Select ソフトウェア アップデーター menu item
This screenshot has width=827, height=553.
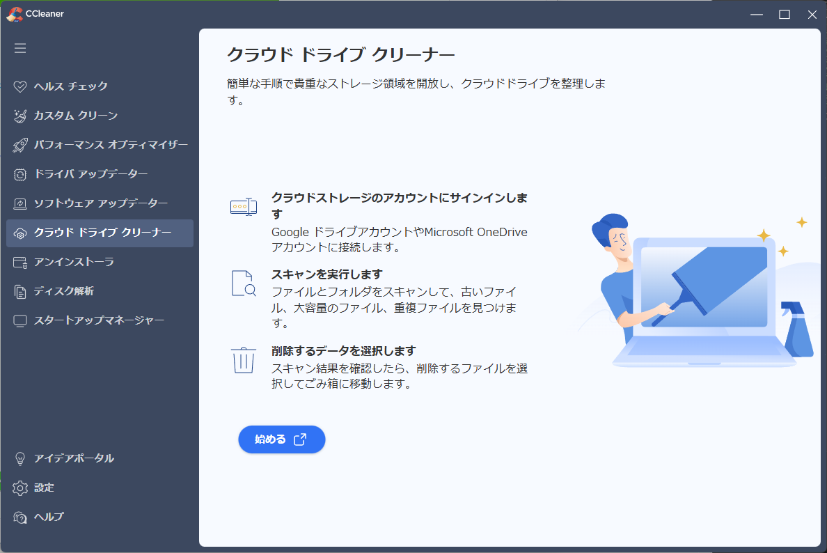pos(100,203)
